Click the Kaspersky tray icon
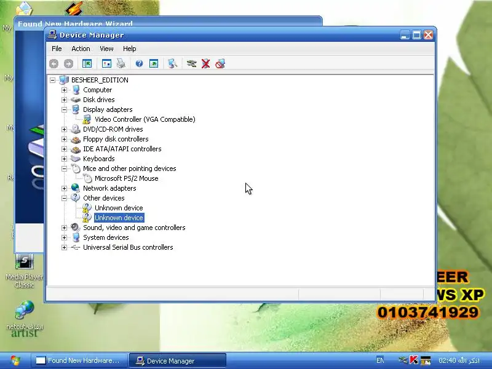The image size is (492, 369). pyautogui.click(x=414, y=360)
